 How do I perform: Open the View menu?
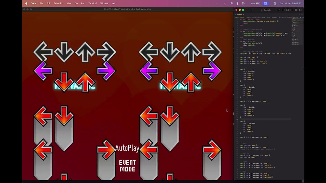[x=69, y=3]
